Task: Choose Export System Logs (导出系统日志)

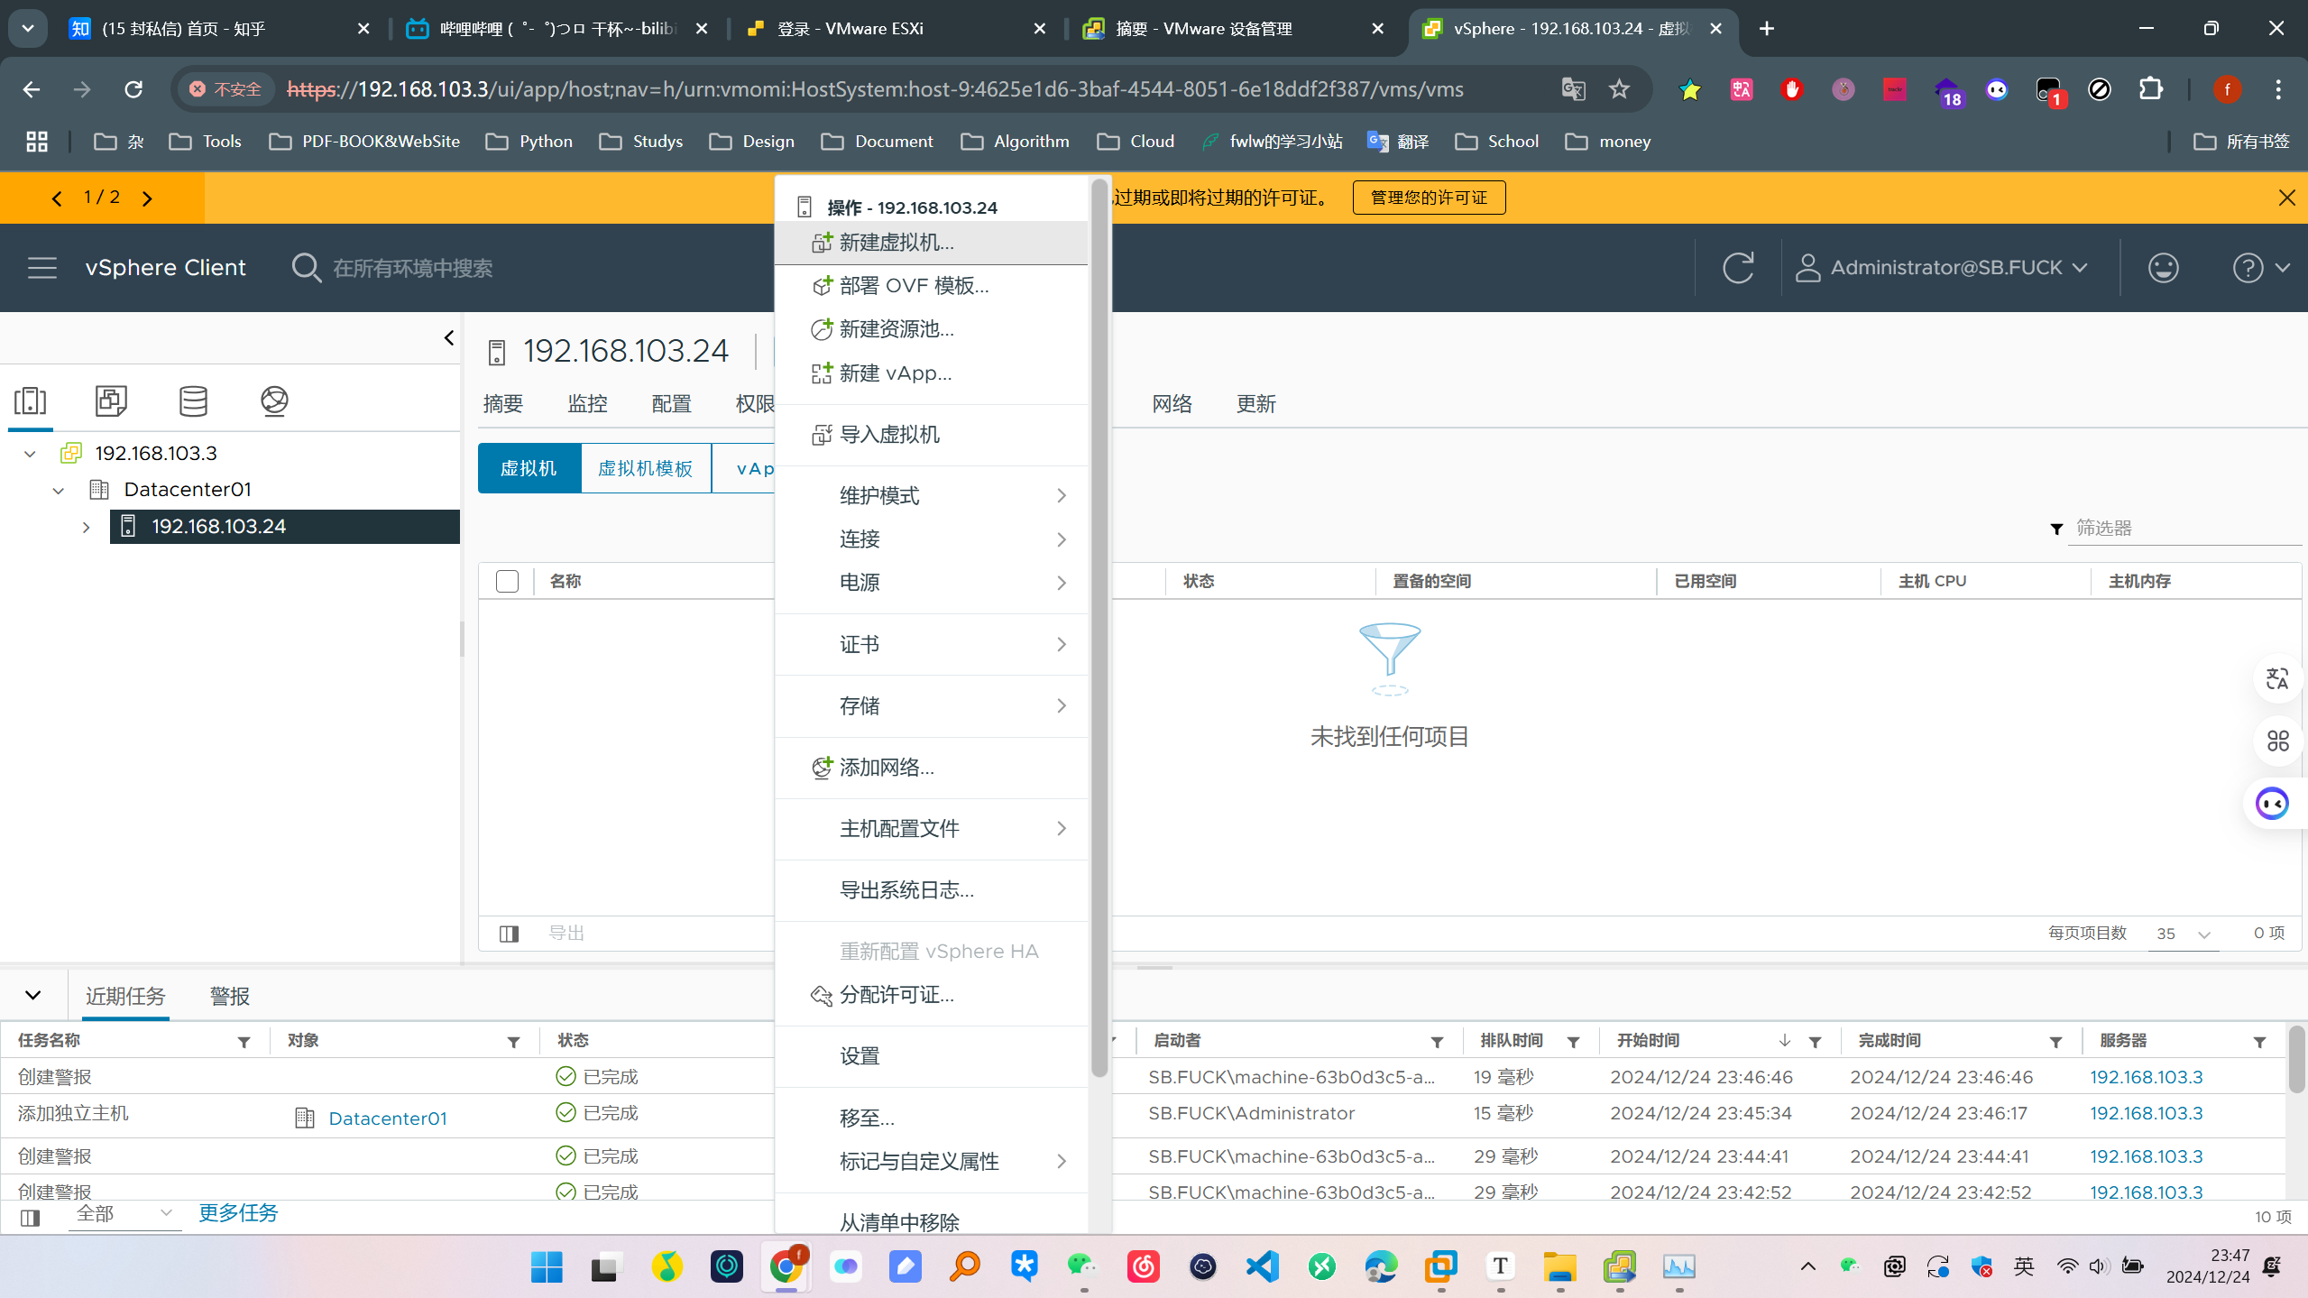Action: click(931, 890)
